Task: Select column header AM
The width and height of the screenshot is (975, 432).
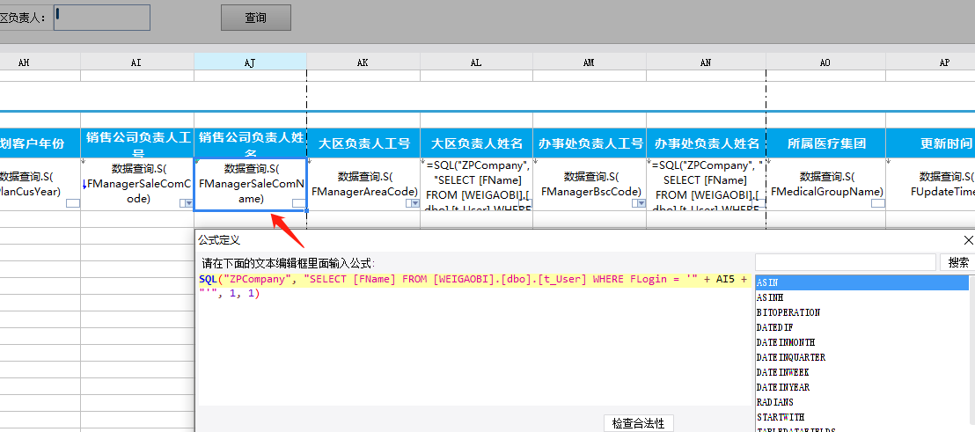Action: click(590, 62)
